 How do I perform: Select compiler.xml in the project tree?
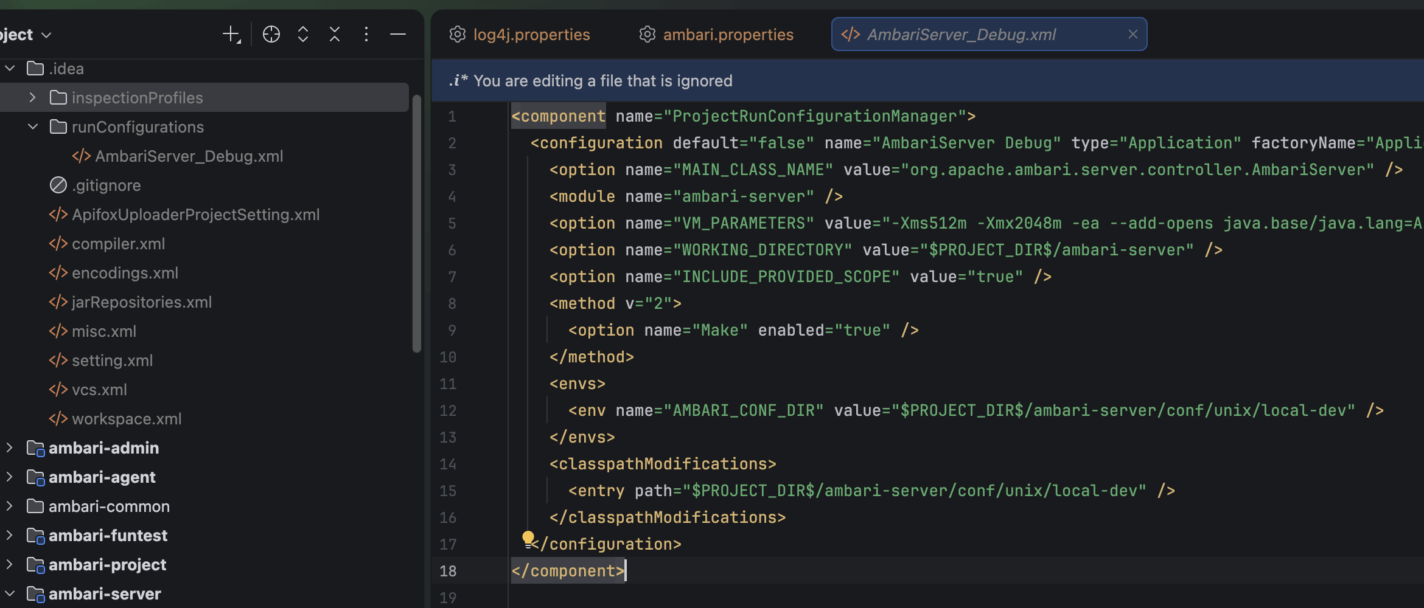[x=118, y=244]
